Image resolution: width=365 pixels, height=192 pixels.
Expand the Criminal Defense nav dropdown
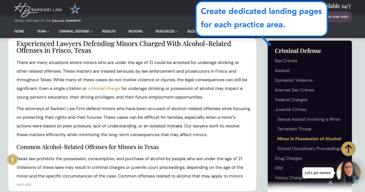click(x=76, y=31)
